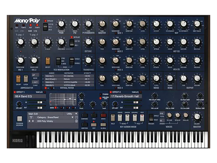Image resolution: width=217 pixels, height=163 pixels.
Task: Click the Transpose knob
Action: (88, 60)
